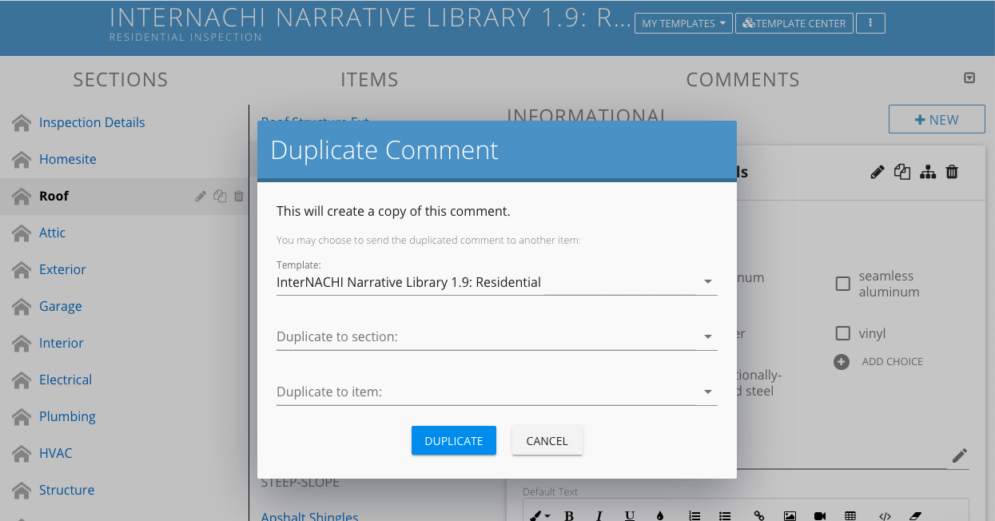Image resolution: width=995 pixels, height=521 pixels.
Task: Click the plus icon for Add Choice
Action: pos(842,362)
